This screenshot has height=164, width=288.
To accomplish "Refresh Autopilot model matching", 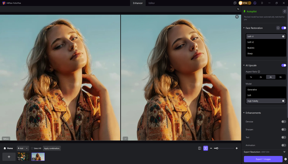I will click(x=284, y=11).
